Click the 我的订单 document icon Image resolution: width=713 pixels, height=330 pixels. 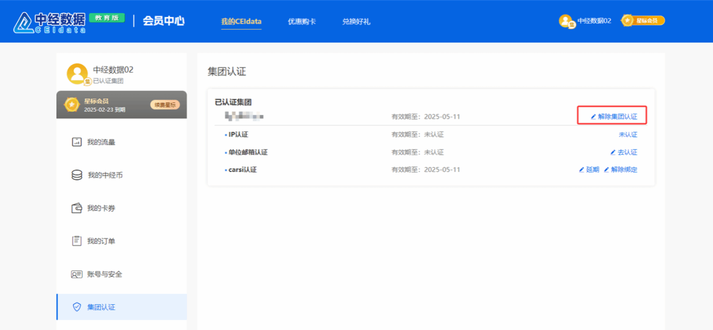pos(76,241)
